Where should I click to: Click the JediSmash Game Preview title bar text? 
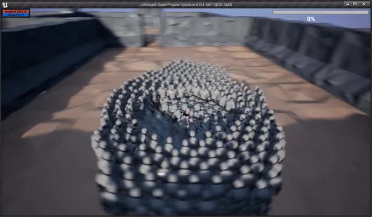(186, 5)
